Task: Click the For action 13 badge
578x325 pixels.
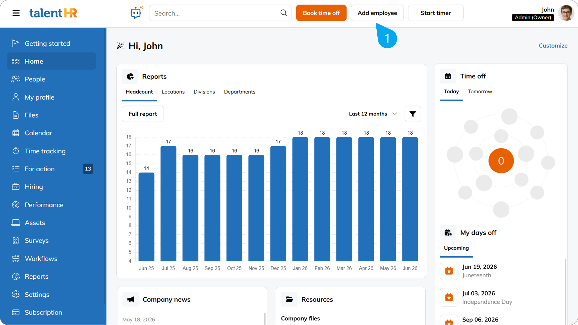Action: point(88,169)
